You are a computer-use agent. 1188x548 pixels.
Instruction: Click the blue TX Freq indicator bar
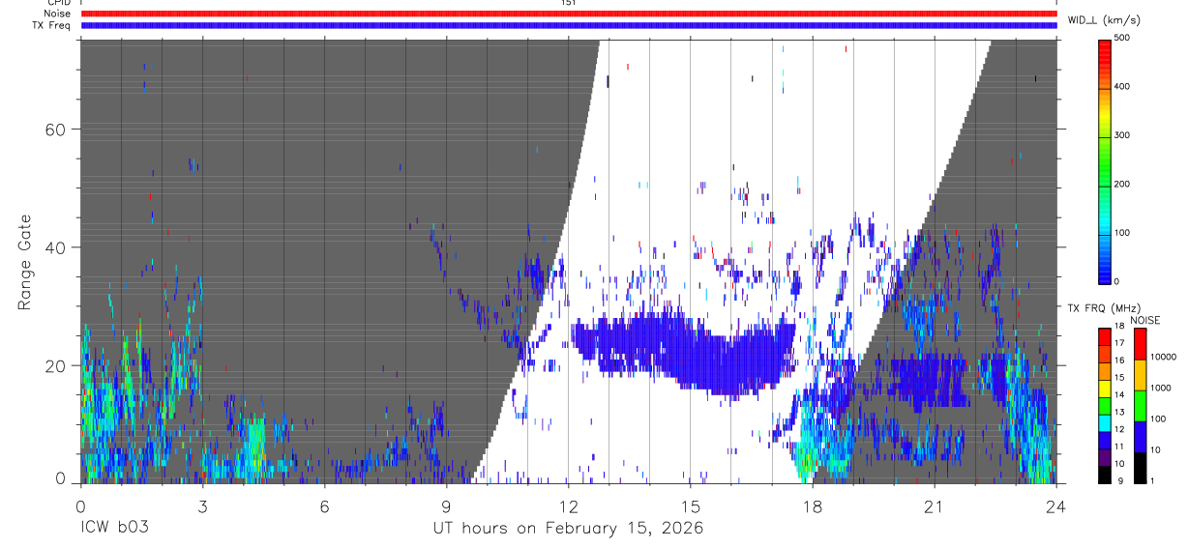click(569, 25)
